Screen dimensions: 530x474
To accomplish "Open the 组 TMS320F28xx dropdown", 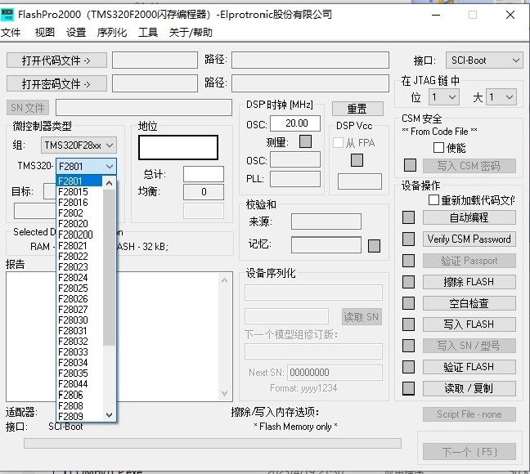I will (x=79, y=145).
